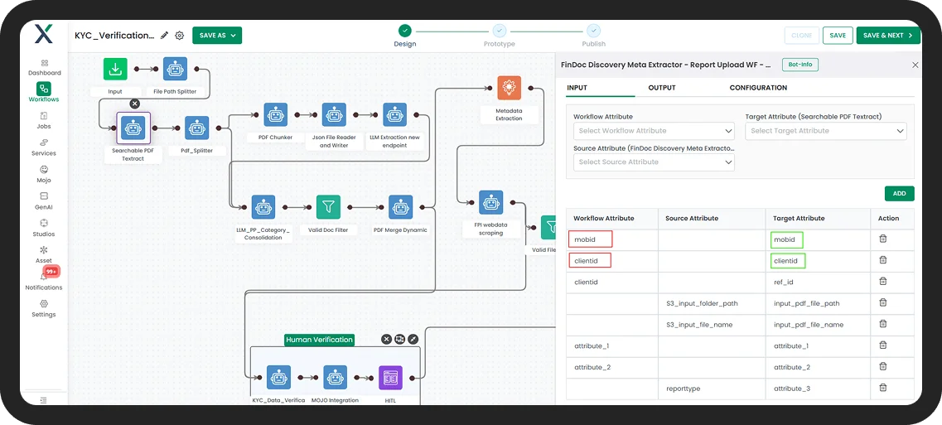Click the X logo in the sidebar
Viewport: 942px width, 425px height.
43,34
